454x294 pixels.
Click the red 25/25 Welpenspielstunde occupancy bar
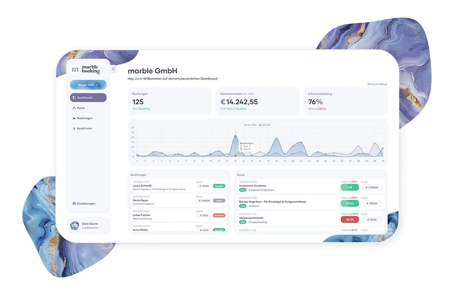coord(350,219)
